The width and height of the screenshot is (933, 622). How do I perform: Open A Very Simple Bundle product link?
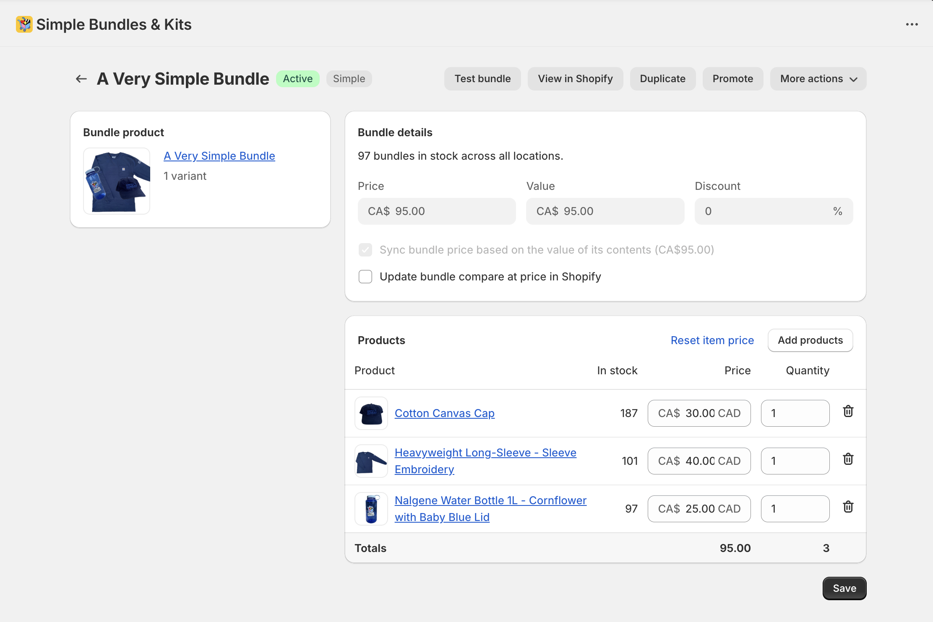click(219, 156)
